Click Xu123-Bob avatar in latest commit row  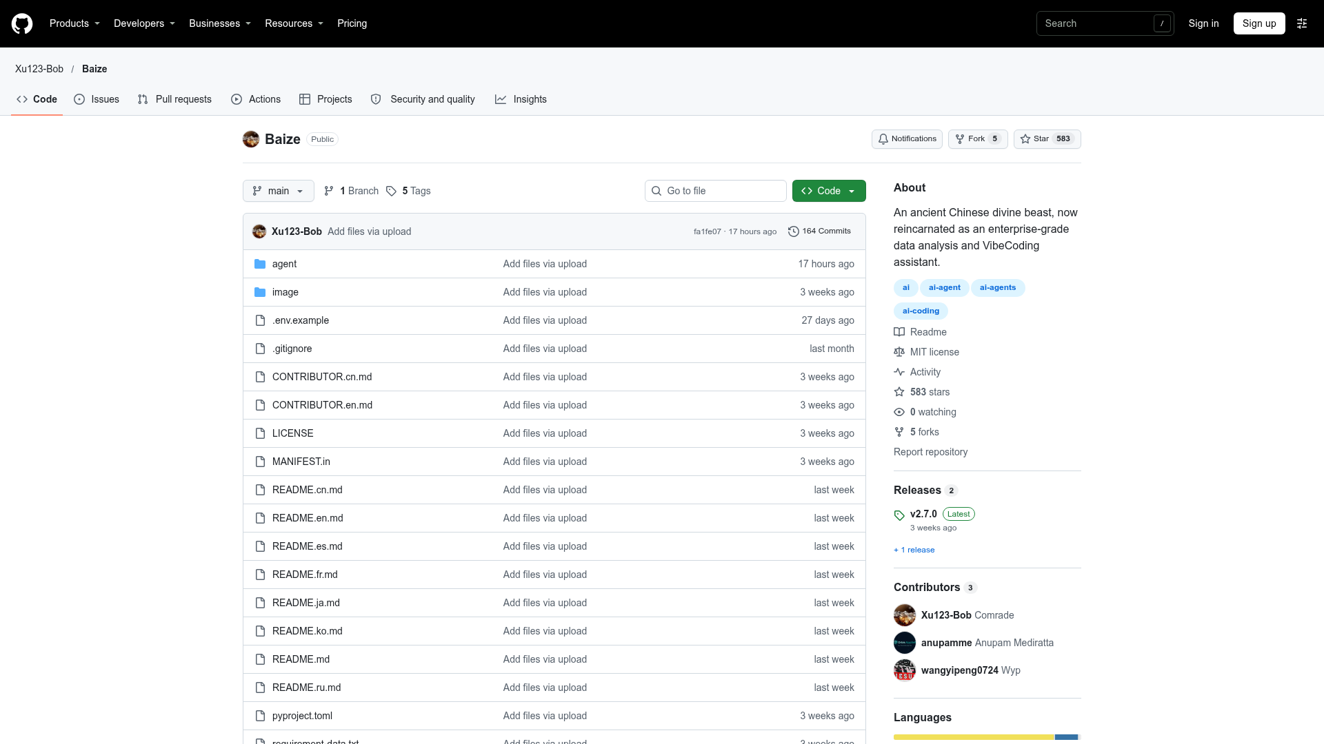pos(259,231)
